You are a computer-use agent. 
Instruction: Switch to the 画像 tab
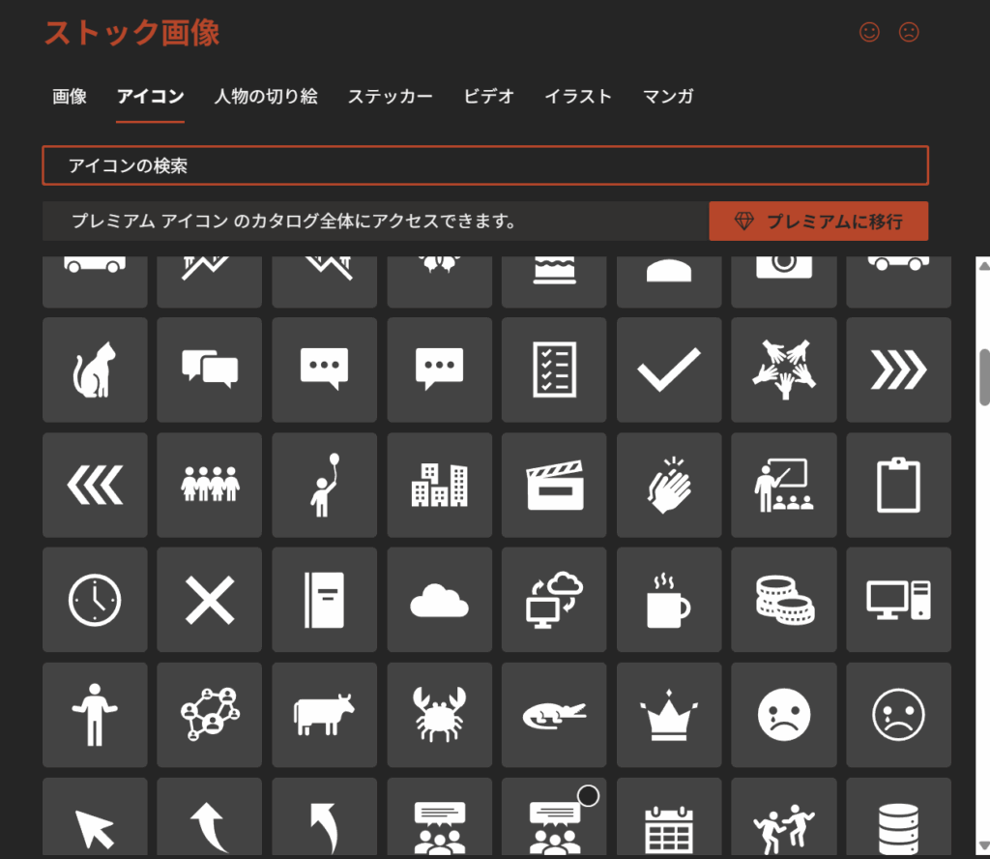[x=70, y=96]
